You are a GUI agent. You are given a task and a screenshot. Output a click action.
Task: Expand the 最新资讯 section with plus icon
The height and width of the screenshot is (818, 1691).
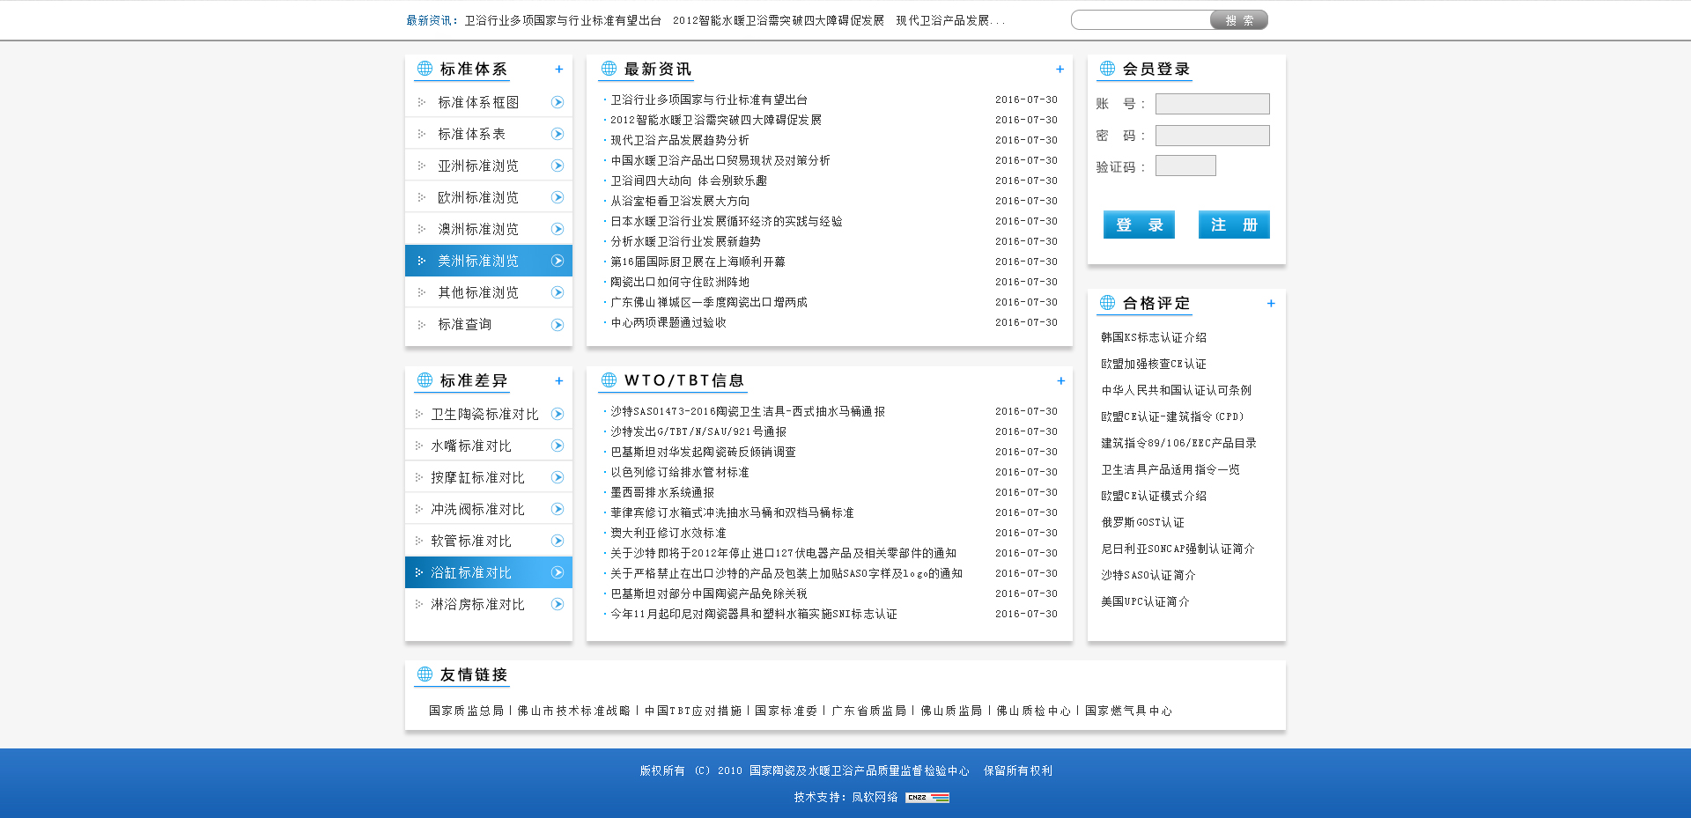1060,70
